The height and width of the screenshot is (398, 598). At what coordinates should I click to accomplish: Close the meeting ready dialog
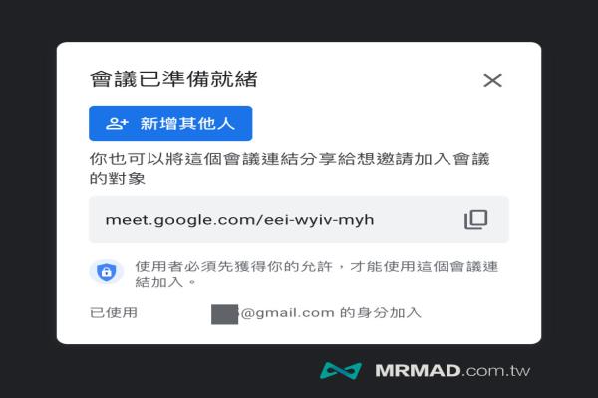(492, 80)
